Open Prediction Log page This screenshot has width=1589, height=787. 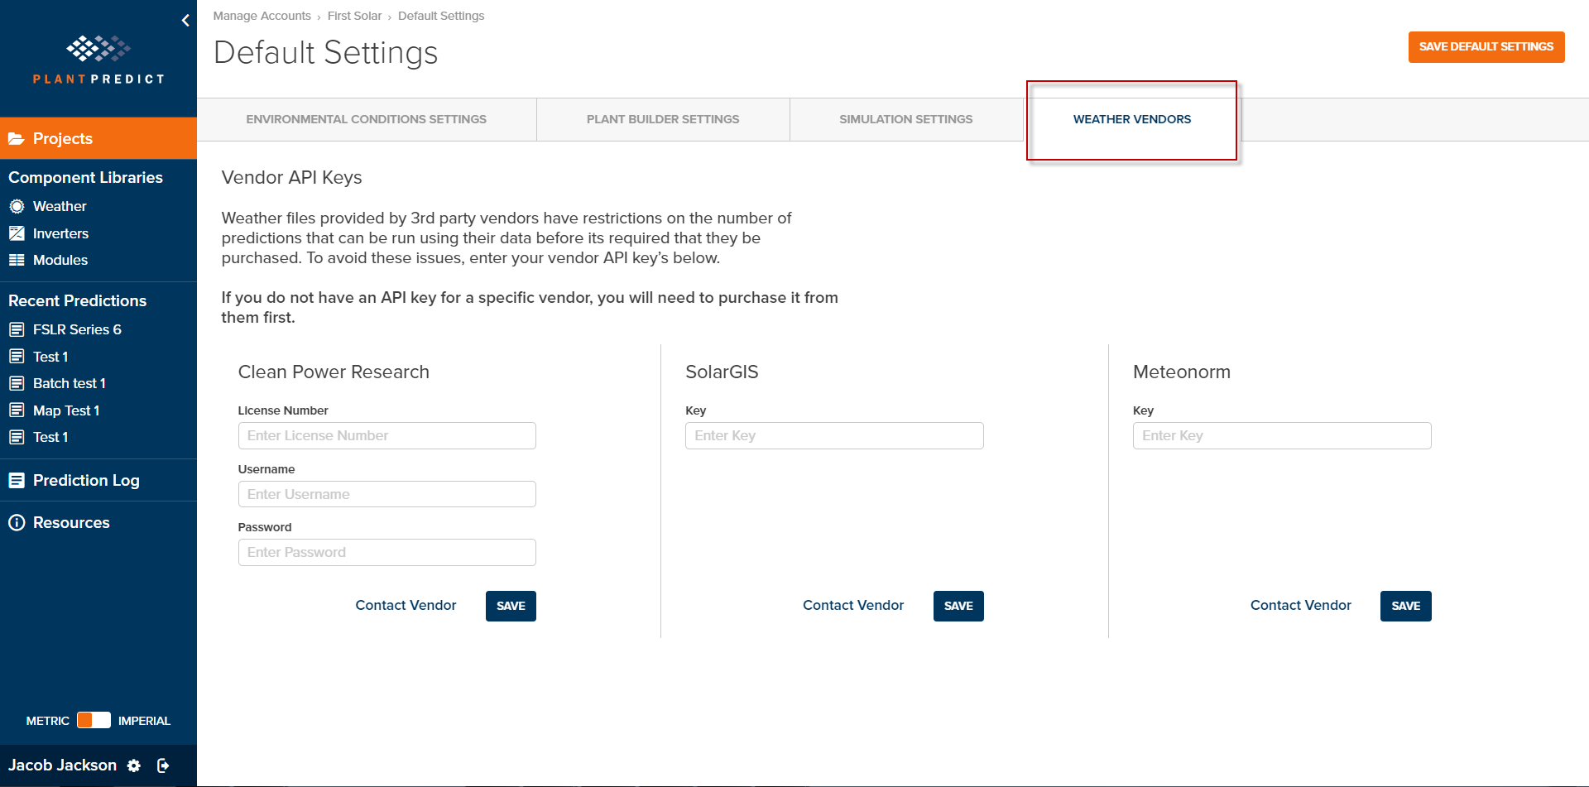86,480
